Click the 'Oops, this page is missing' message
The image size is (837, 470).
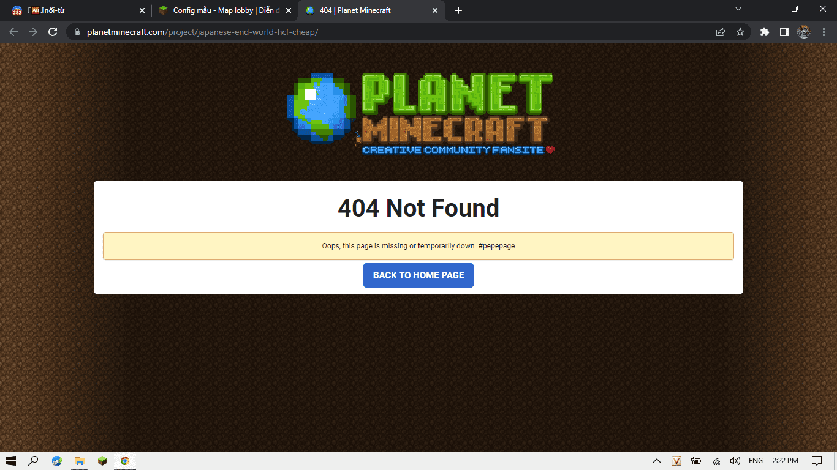tap(418, 246)
